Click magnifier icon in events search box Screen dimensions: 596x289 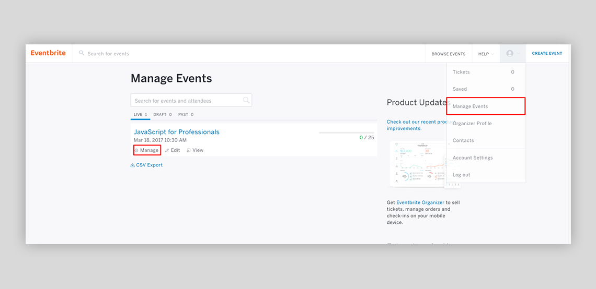pyautogui.click(x=246, y=100)
